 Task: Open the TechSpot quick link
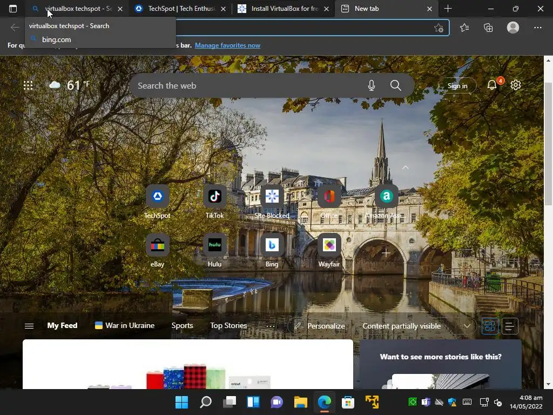click(157, 202)
